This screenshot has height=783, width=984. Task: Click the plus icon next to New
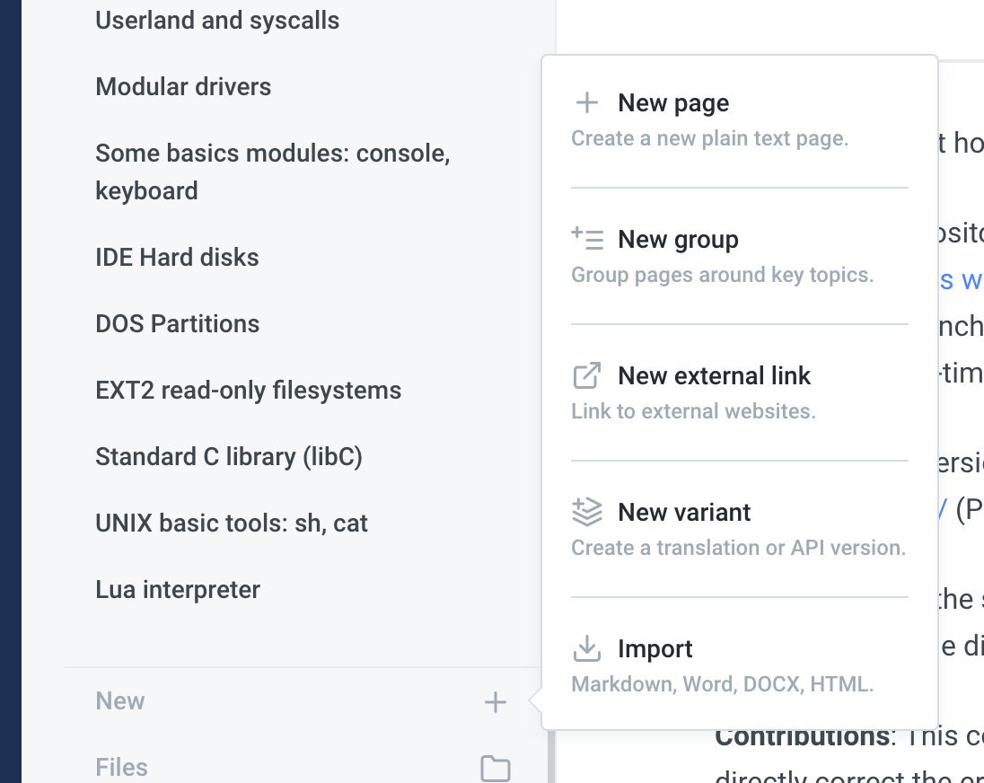[x=495, y=702]
